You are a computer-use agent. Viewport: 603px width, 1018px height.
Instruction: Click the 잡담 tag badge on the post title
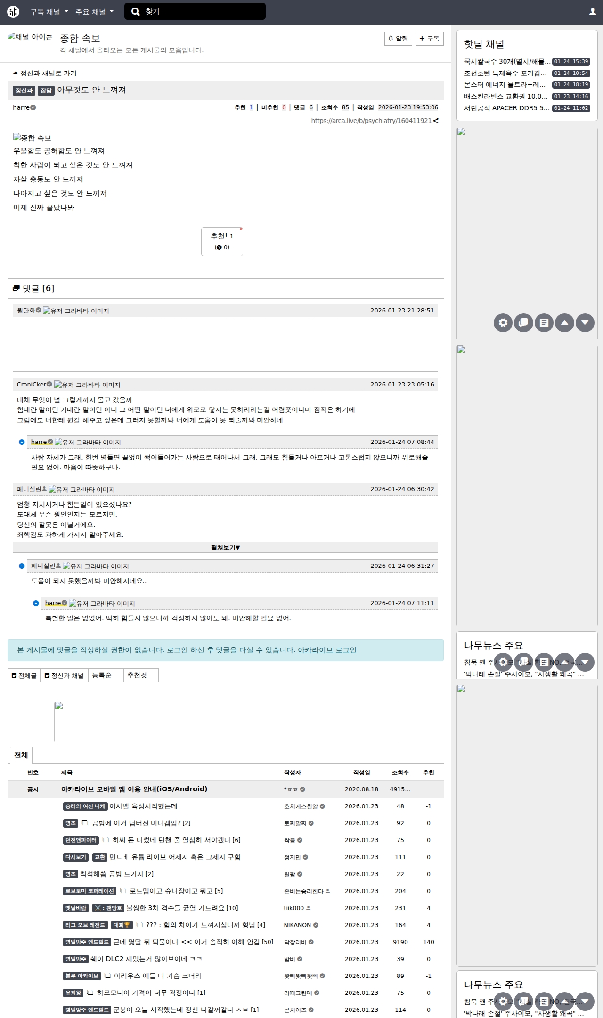pyautogui.click(x=46, y=90)
